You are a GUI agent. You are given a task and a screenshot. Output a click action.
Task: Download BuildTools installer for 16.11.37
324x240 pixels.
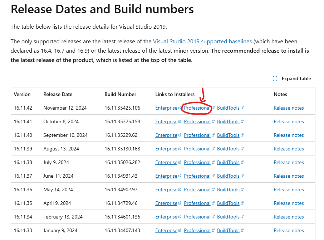pos(228,176)
